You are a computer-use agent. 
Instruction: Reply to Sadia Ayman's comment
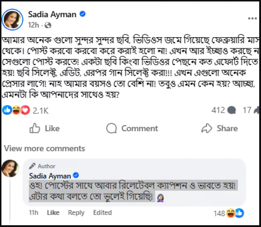pos(76,212)
